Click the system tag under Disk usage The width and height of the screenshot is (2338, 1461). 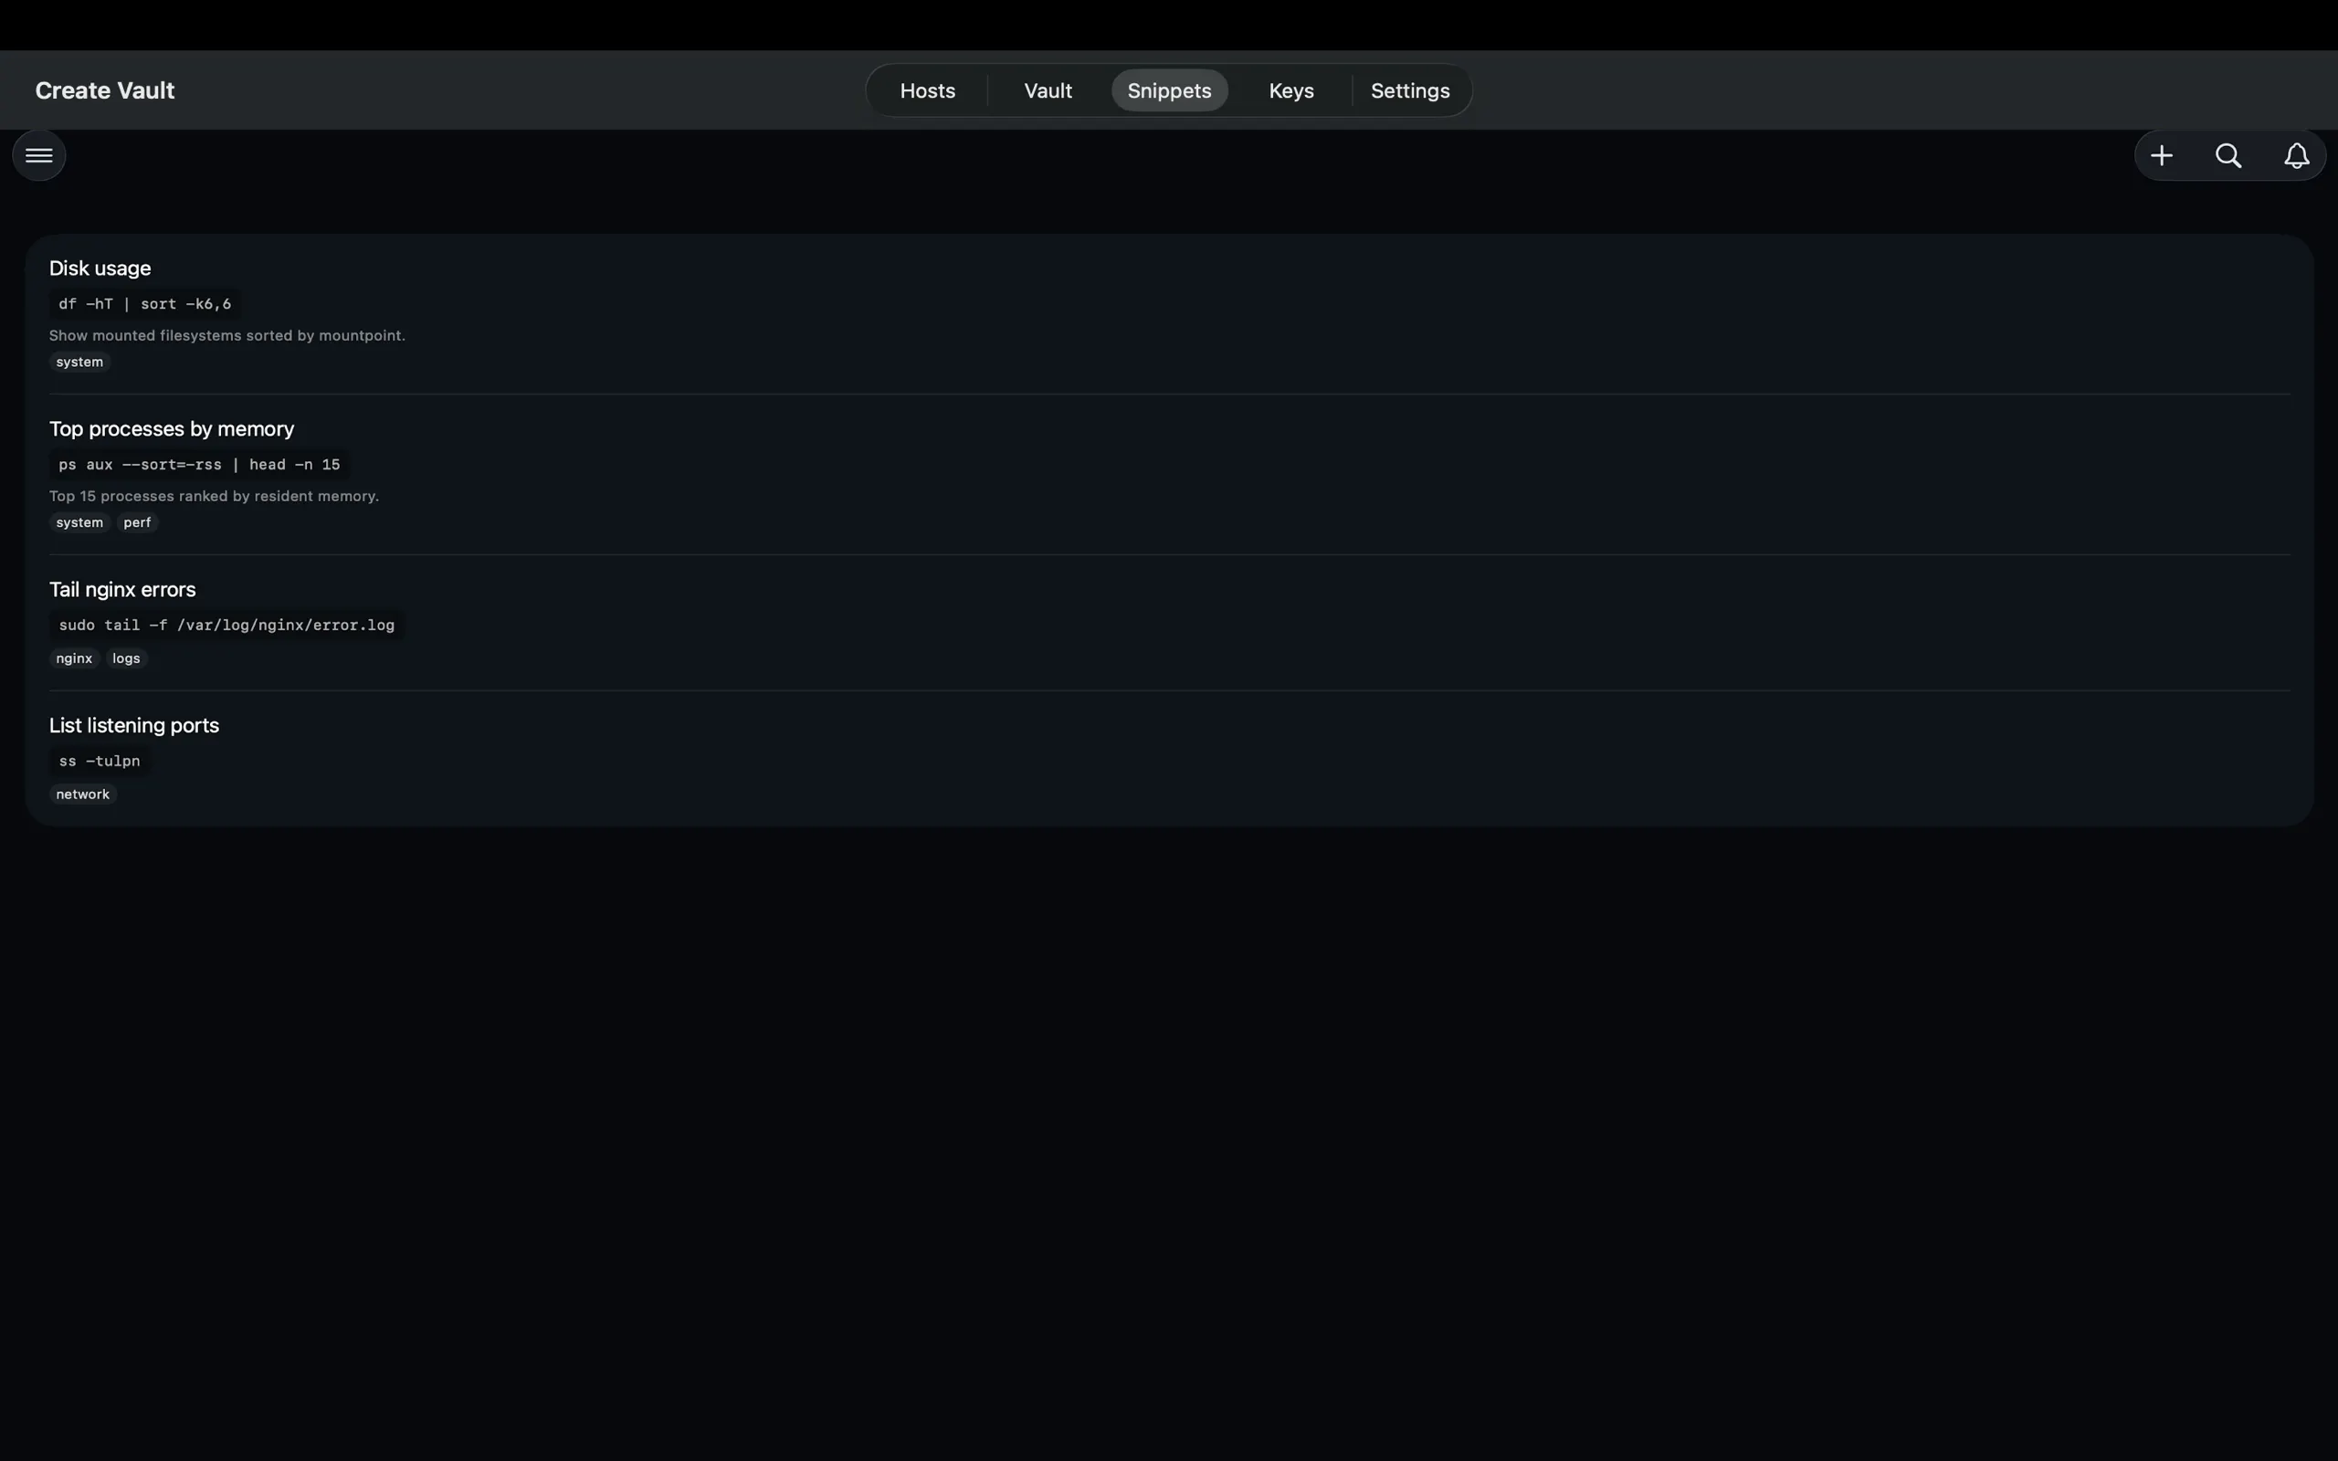(x=79, y=363)
